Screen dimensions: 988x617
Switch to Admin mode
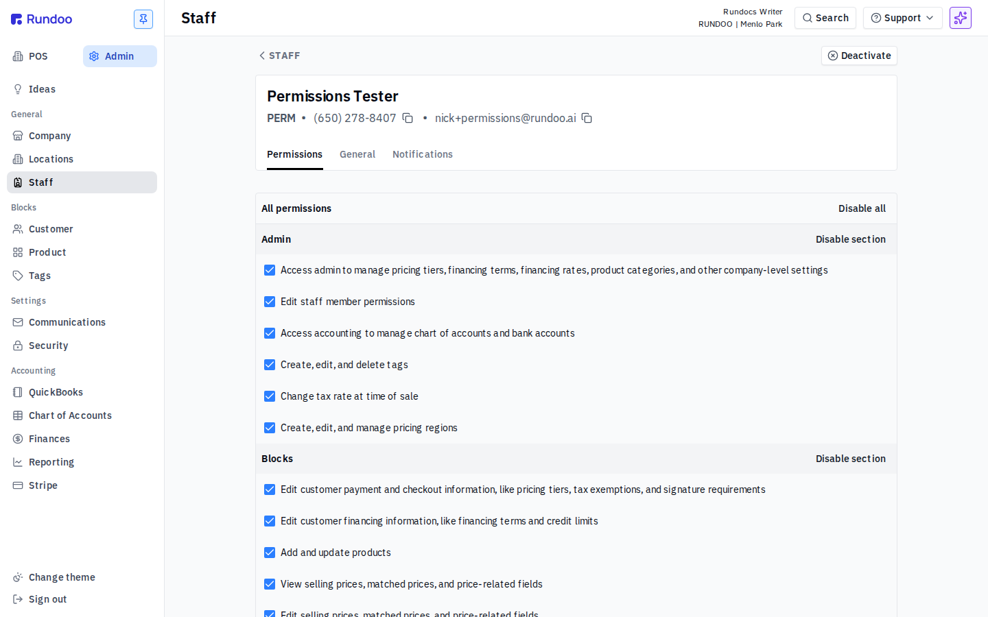tap(120, 56)
